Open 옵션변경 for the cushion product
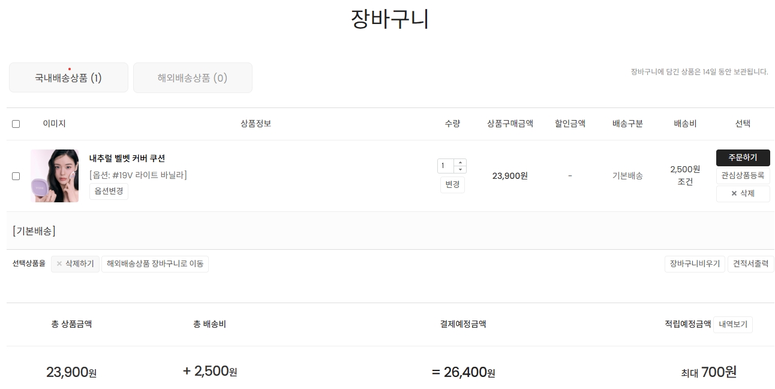This screenshot has height=389, width=775. [x=109, y=191]
